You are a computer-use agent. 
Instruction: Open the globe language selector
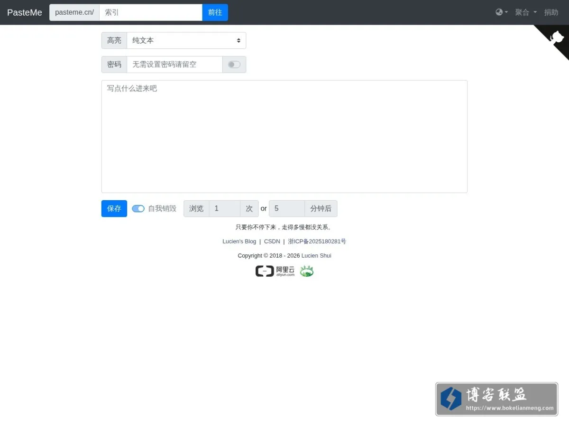point(502,12)
